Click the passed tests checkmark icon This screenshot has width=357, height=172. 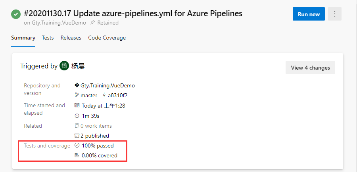77,146
